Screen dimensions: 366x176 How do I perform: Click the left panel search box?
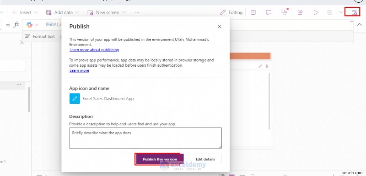click(13, 66)
